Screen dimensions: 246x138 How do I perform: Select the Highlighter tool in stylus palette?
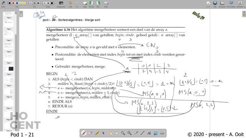click(97, 133)
